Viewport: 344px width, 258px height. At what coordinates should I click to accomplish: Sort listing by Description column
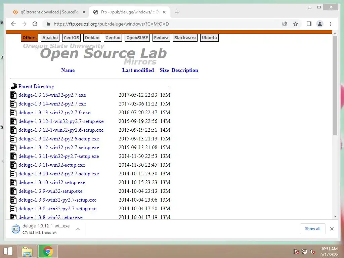tap(185, 70)
